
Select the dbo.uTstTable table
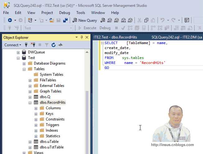coord(52,147)
